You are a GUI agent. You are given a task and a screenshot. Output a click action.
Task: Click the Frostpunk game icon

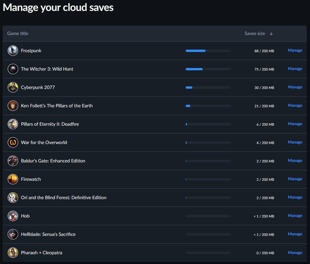pyautogui.click(x=13, y=51)
